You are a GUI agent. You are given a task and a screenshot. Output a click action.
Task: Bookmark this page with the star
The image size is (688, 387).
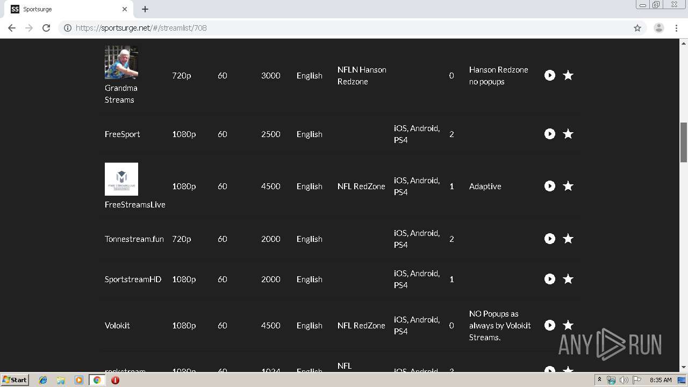click(637, 28)
